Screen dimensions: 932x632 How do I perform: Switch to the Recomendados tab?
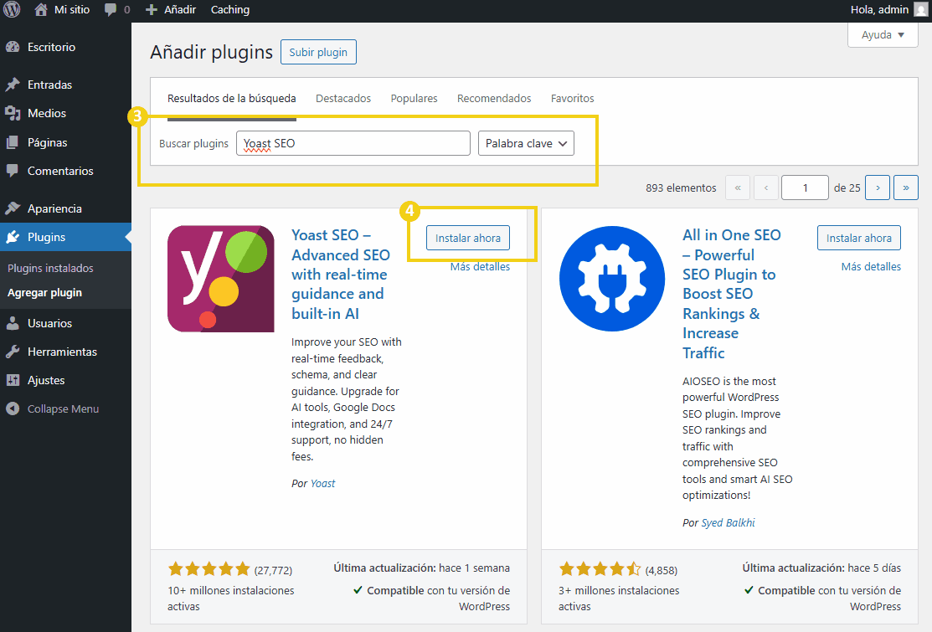[x=494, y=98]
